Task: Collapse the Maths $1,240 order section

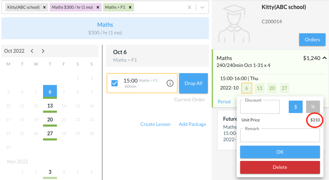Action: [x=324, y=58]
